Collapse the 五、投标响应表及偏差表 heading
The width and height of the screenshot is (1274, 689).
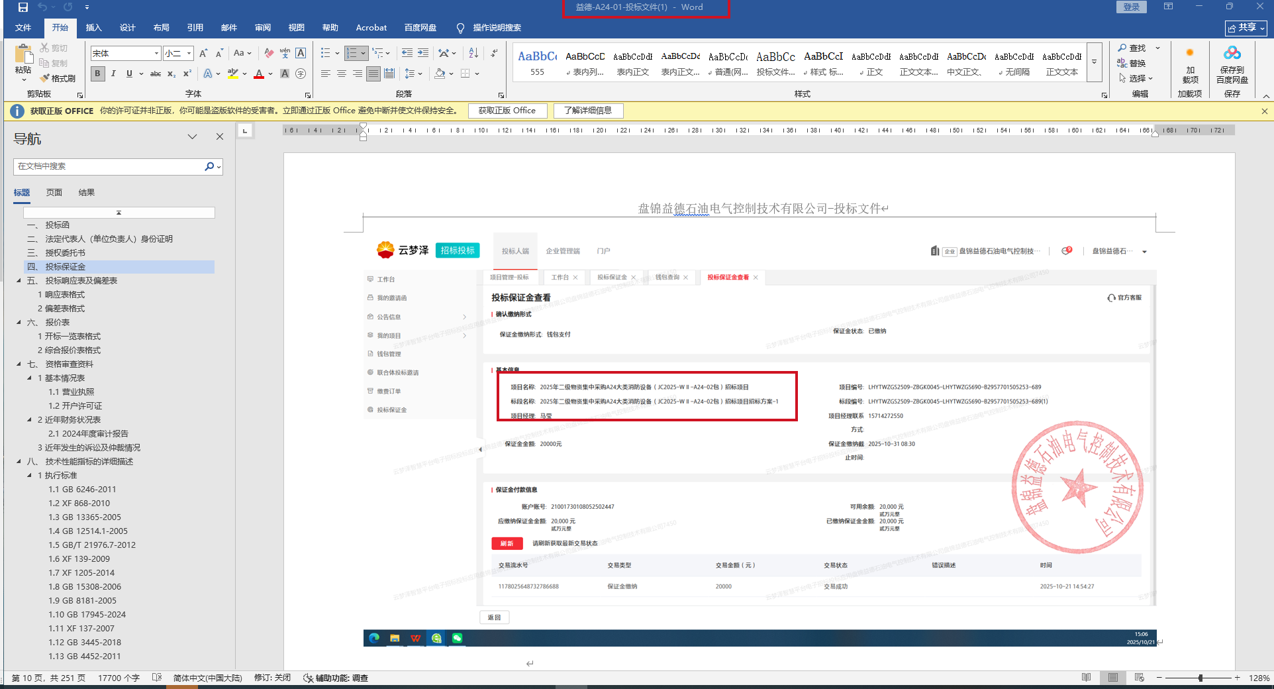point(19,281)
